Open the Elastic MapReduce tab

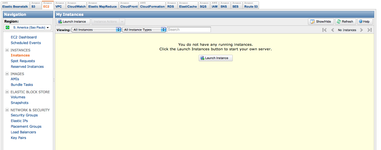(102, 5)
